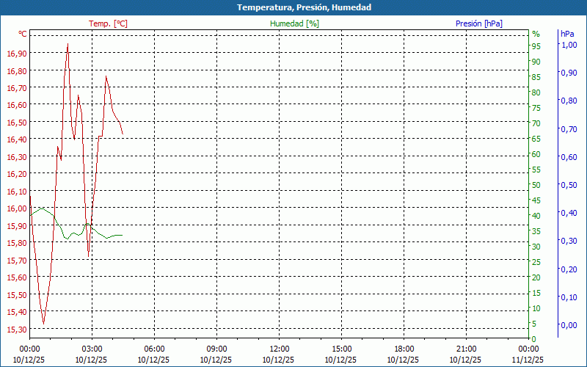Click the highest peak of red temperature curve

click(x=68, y=44)
